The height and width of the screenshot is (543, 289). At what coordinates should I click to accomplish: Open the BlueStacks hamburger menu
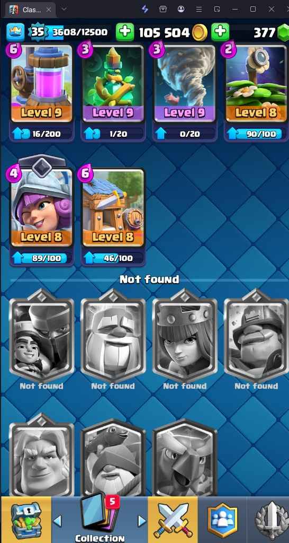click(199, 10)
